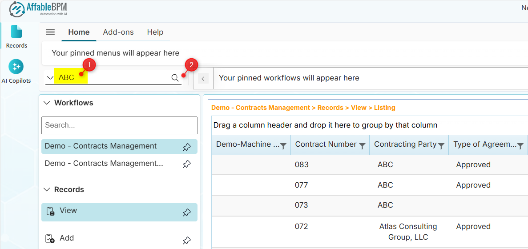The image size is (528, 249).
Task: Open the Help tab
Action: click(x=155, y=32)
